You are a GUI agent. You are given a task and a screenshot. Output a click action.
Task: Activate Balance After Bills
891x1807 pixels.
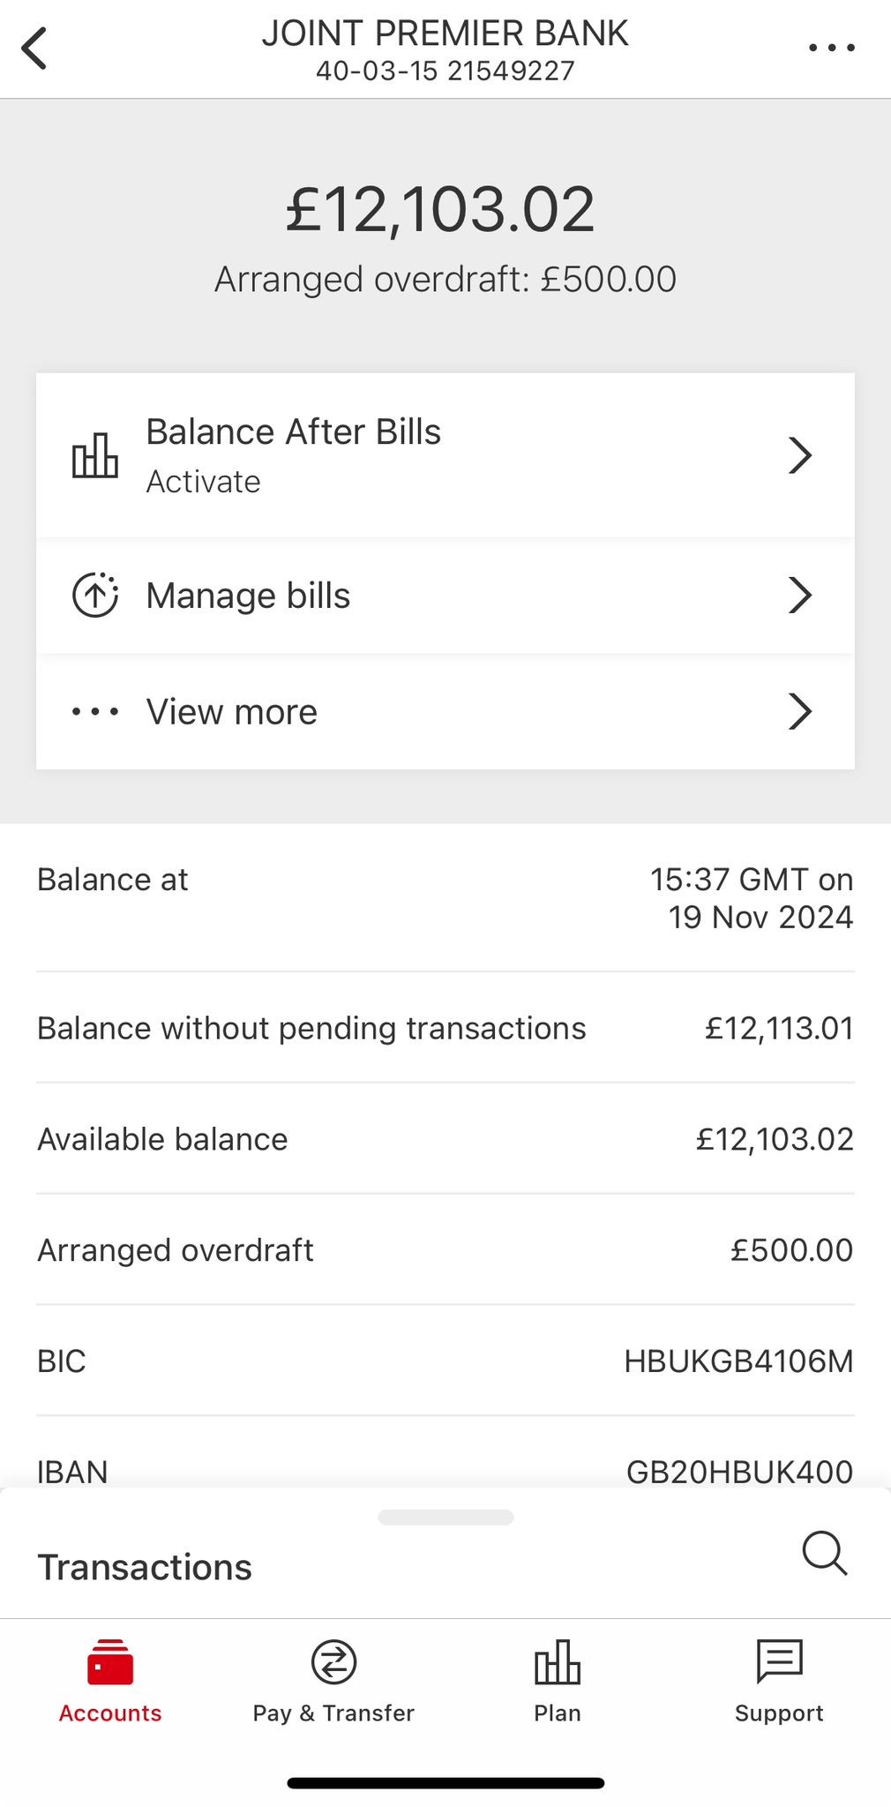pos(204,482)
